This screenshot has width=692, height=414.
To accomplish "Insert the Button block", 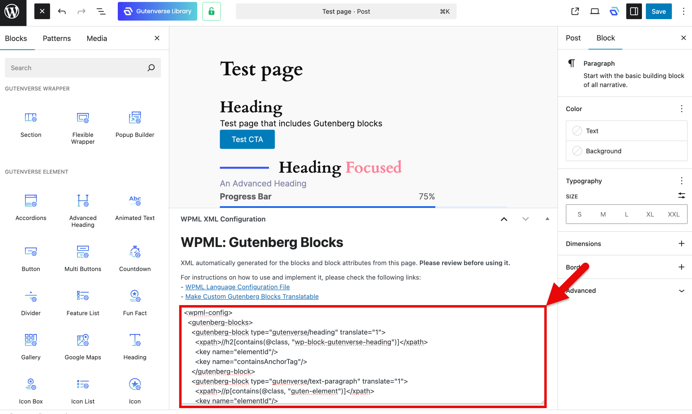I will [x=31, y=259].
